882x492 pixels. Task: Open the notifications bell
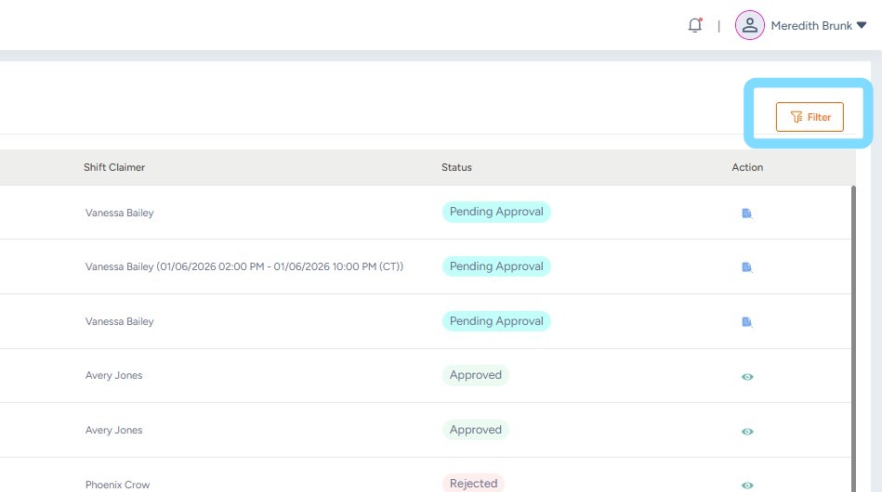pos(694,26)
